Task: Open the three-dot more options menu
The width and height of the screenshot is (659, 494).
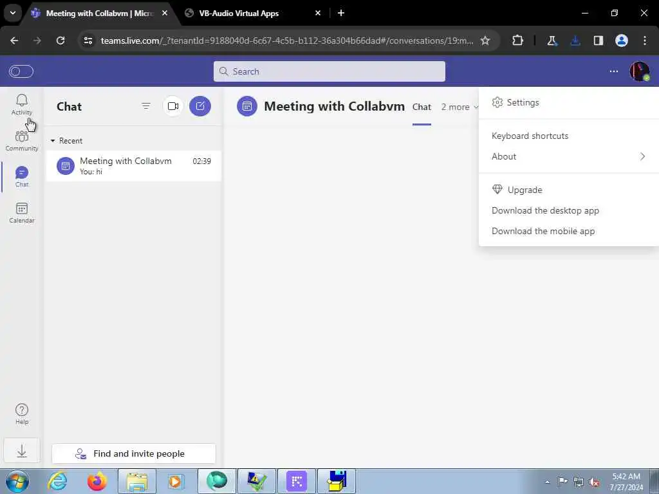Action: point(613,71)
